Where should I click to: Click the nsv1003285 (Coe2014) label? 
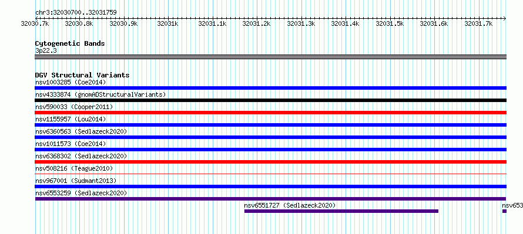71,82
